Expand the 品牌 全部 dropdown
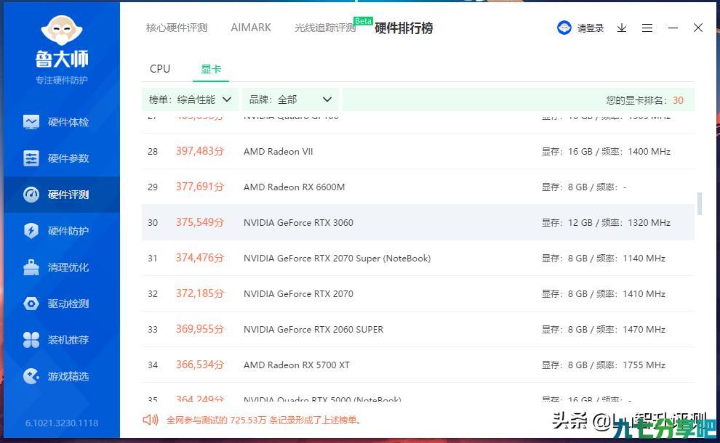This screenshot has width=720, height=443. pyautogui.click(x=290, y=99)
